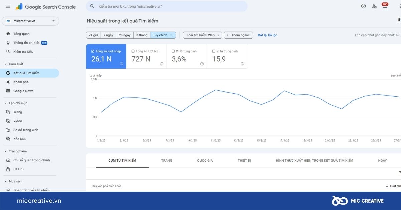This screenshot has width=401, height=210.
Task: Enable the CTR trung bình checkbox
Action: coord(173,51)
